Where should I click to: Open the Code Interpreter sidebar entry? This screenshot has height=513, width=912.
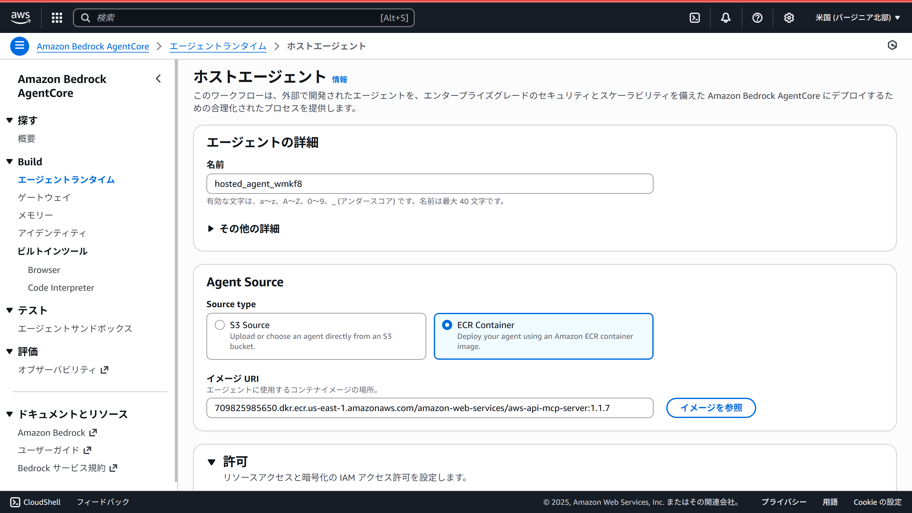tap(61, 288)
